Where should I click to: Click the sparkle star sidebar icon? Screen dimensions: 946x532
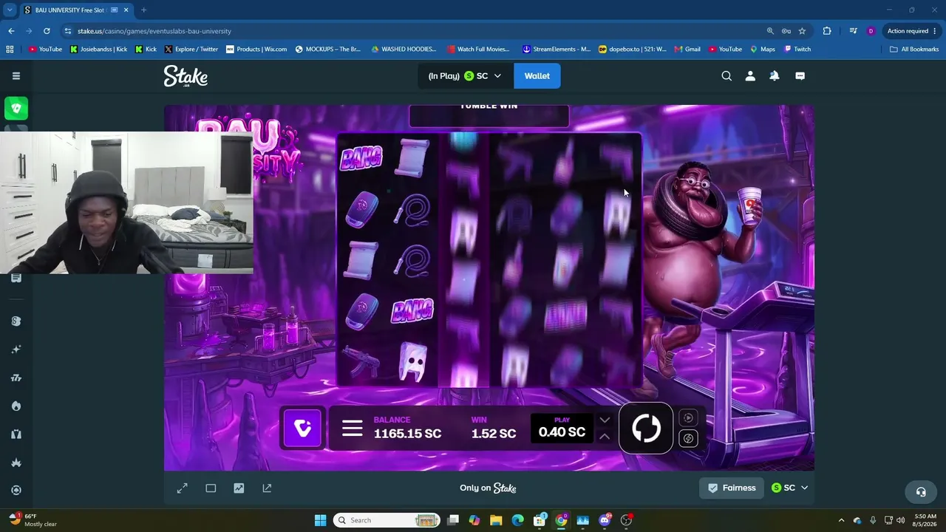[16, 349]
